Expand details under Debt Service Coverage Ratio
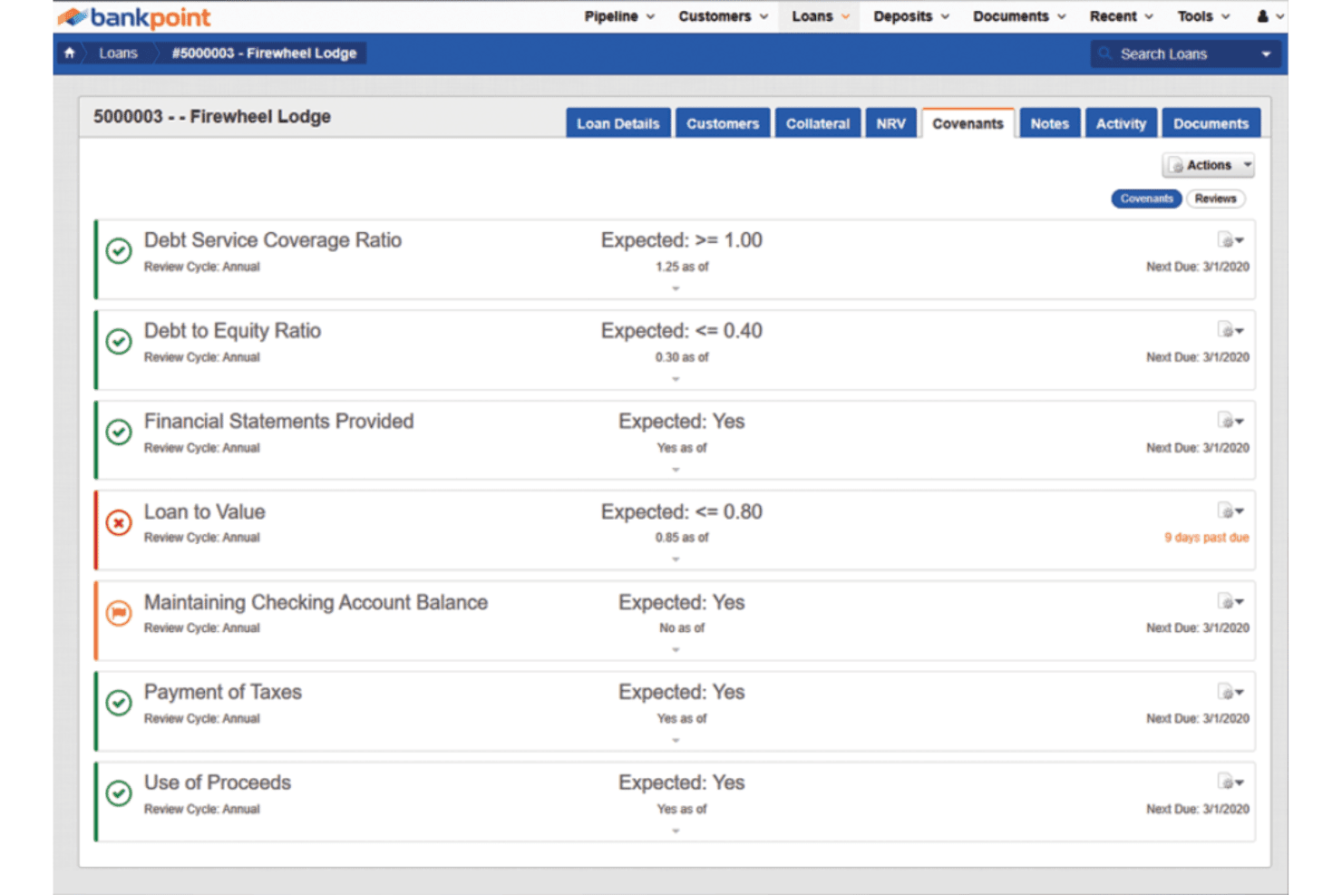This screenshot has width=1342, height=895. coord(676,288)
